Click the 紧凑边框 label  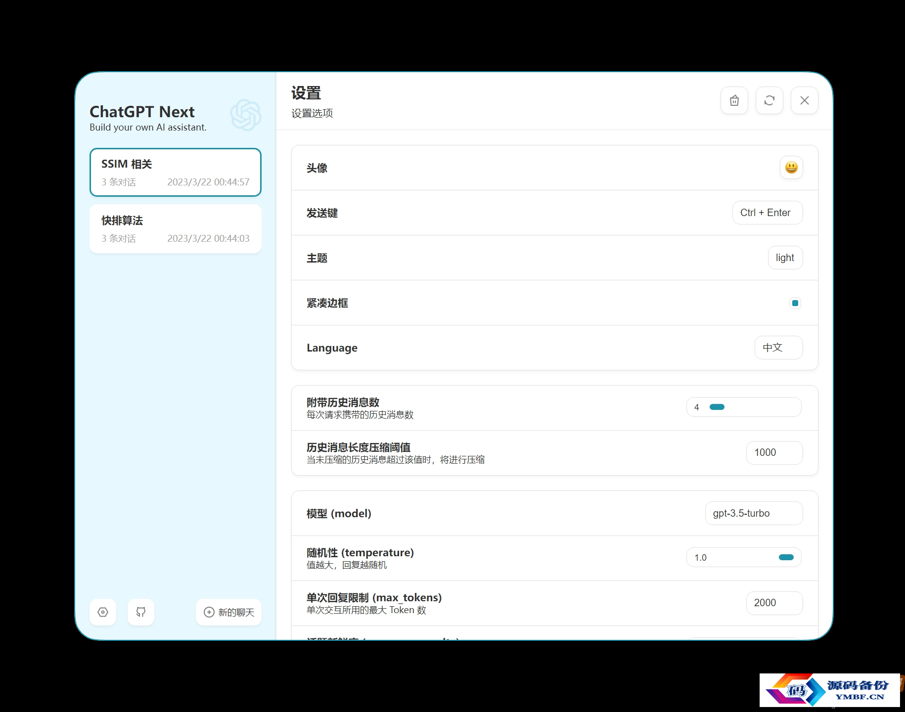click(327, 303)
